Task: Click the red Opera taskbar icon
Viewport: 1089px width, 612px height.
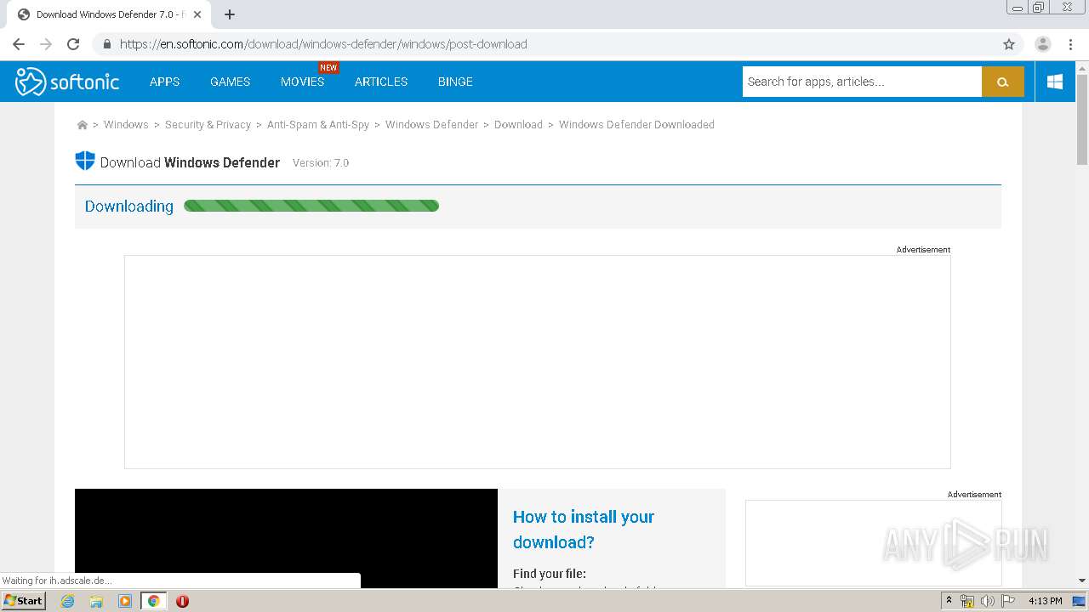Action: pyautogui.click(x=182, y=601)
